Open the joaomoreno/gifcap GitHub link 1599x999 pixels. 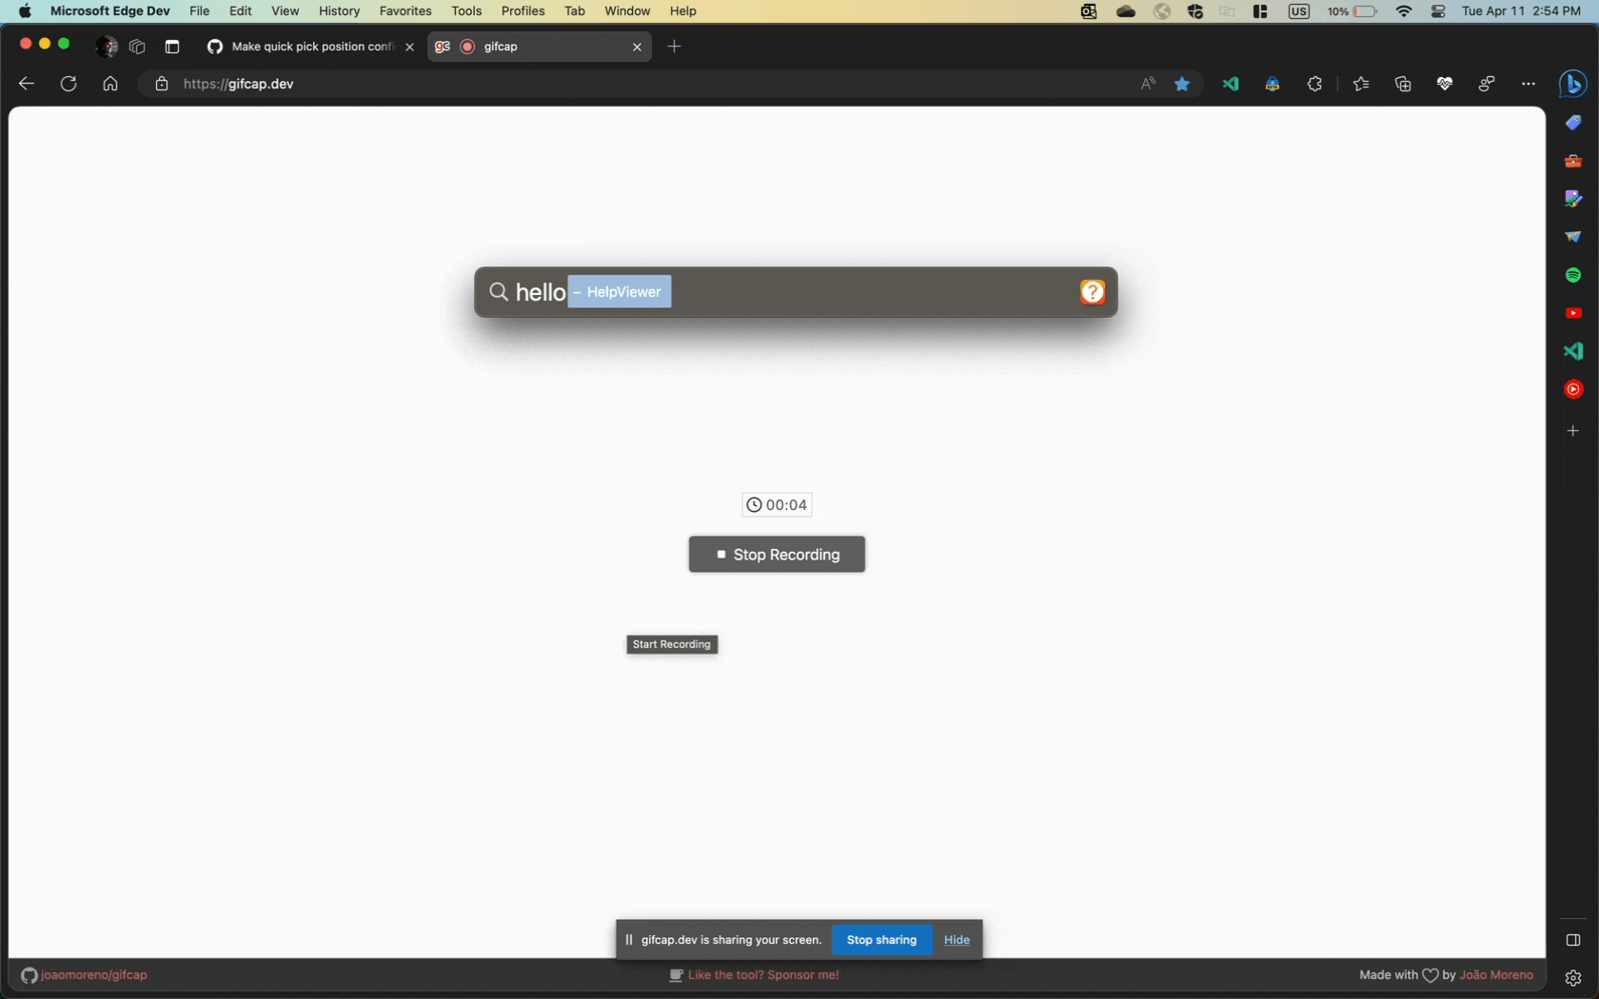pyautogui.click(x=95, y=974)
